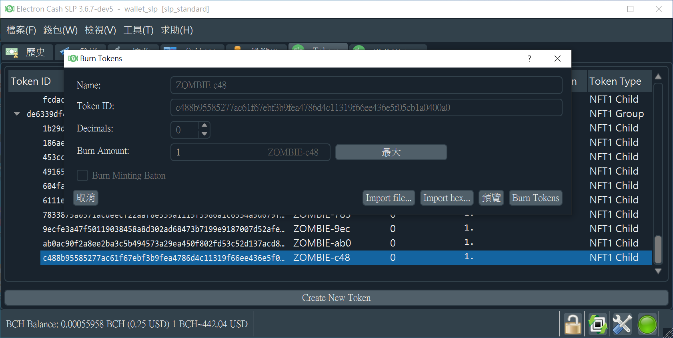The image size is (673, 338).
Task: Click the scrollbar down arrow
Action: click(x=658, y=271)
